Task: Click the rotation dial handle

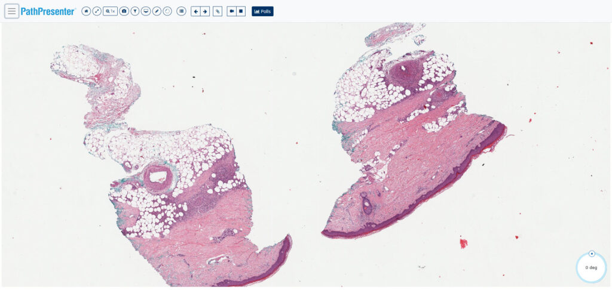Action: (x=592, y=254)
